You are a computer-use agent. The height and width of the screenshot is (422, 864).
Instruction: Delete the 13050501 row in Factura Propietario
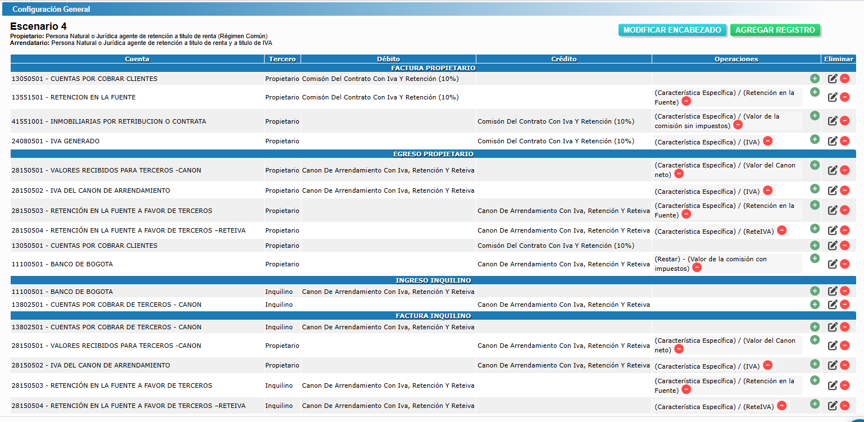[x=844, y=79]
